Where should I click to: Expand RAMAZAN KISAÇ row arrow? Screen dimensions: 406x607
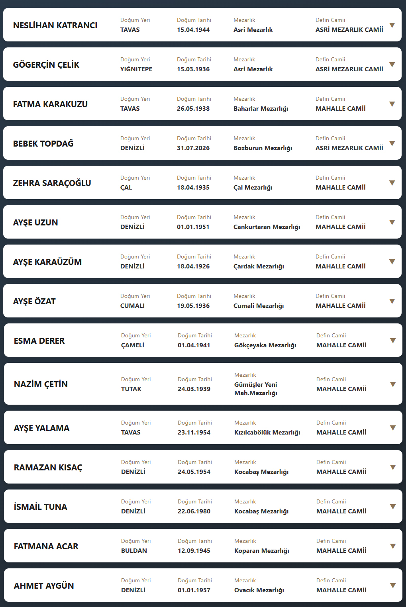[393, 467]
